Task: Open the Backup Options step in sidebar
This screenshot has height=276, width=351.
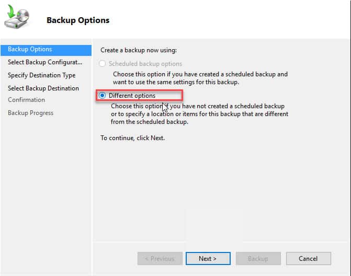Action: pyautogui.click(x=46, y=50)
